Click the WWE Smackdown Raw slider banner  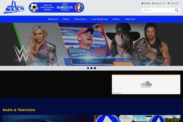[91, 44]
